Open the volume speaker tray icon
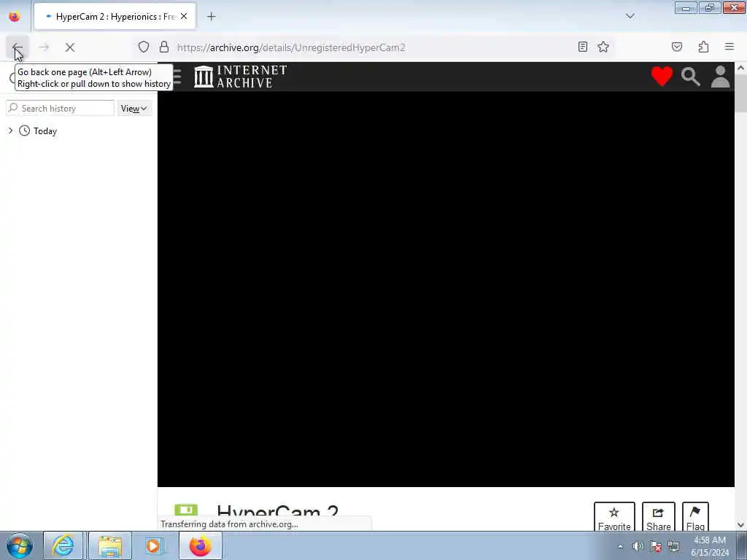Viewport: 747px width, 560px height. point(638,546)
